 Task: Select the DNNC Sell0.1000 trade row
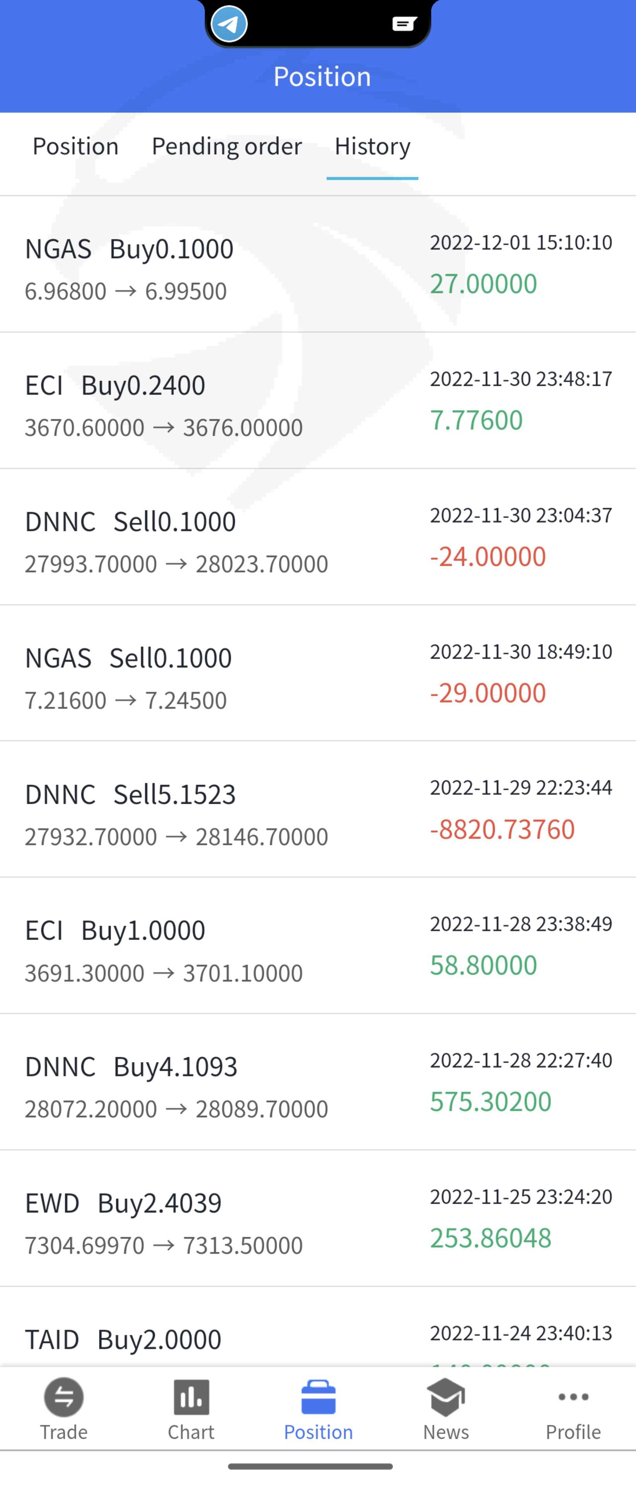(x=318, y=537)
